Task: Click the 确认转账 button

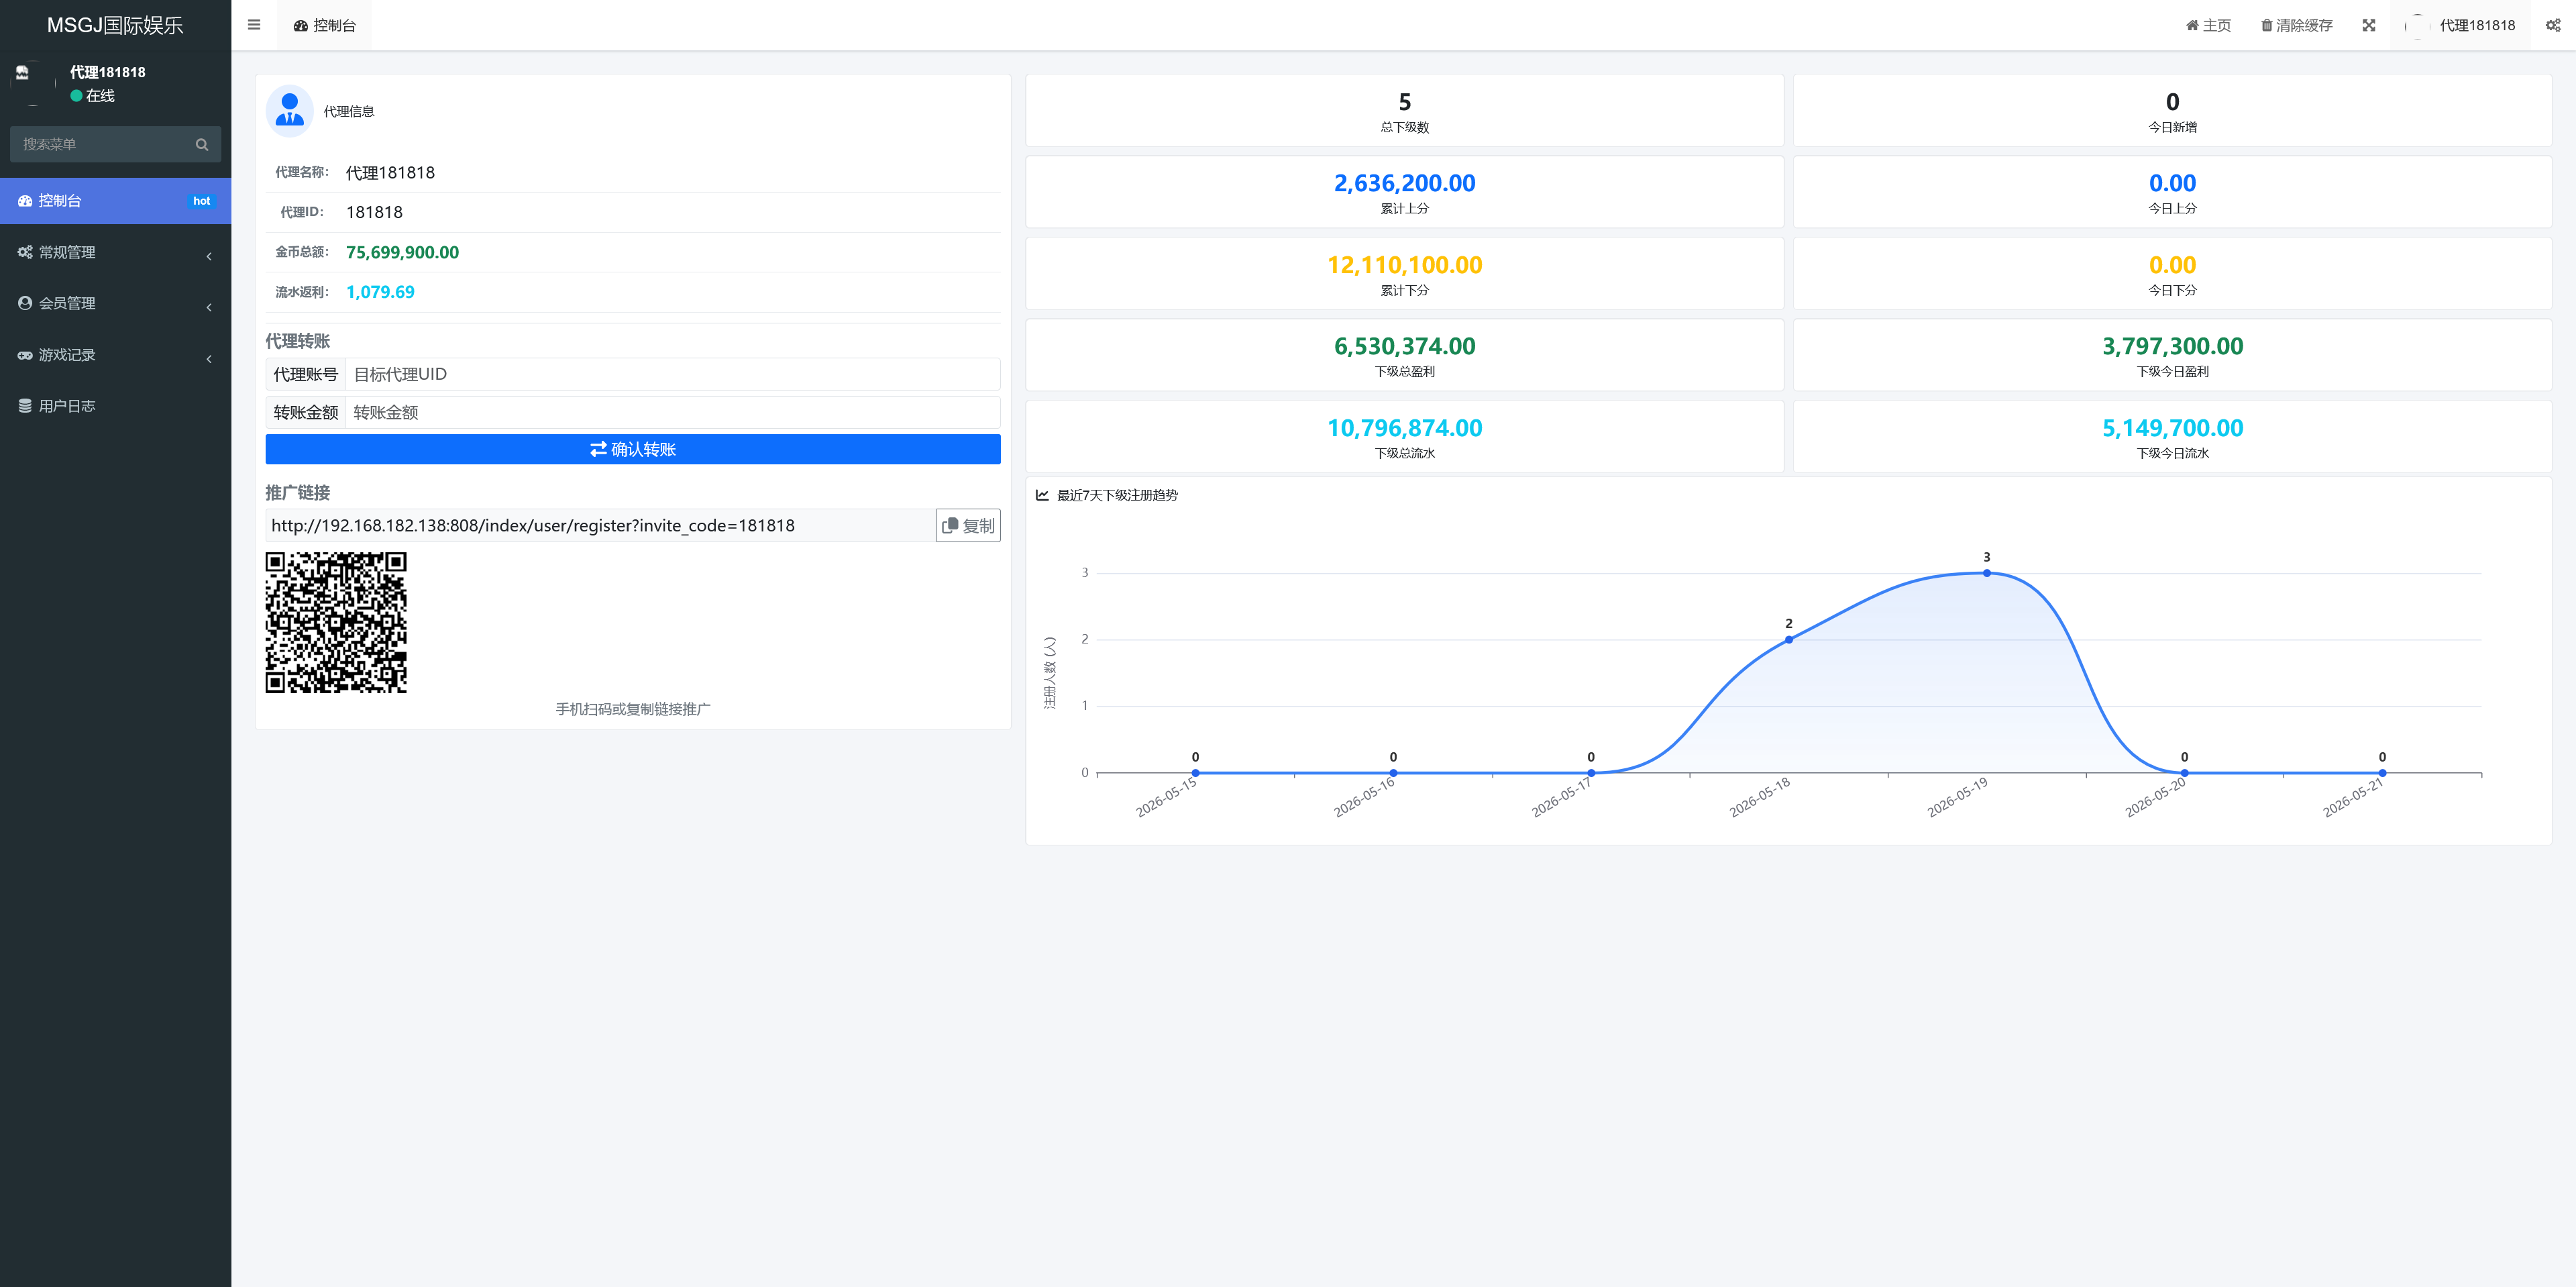Action: 632,449
